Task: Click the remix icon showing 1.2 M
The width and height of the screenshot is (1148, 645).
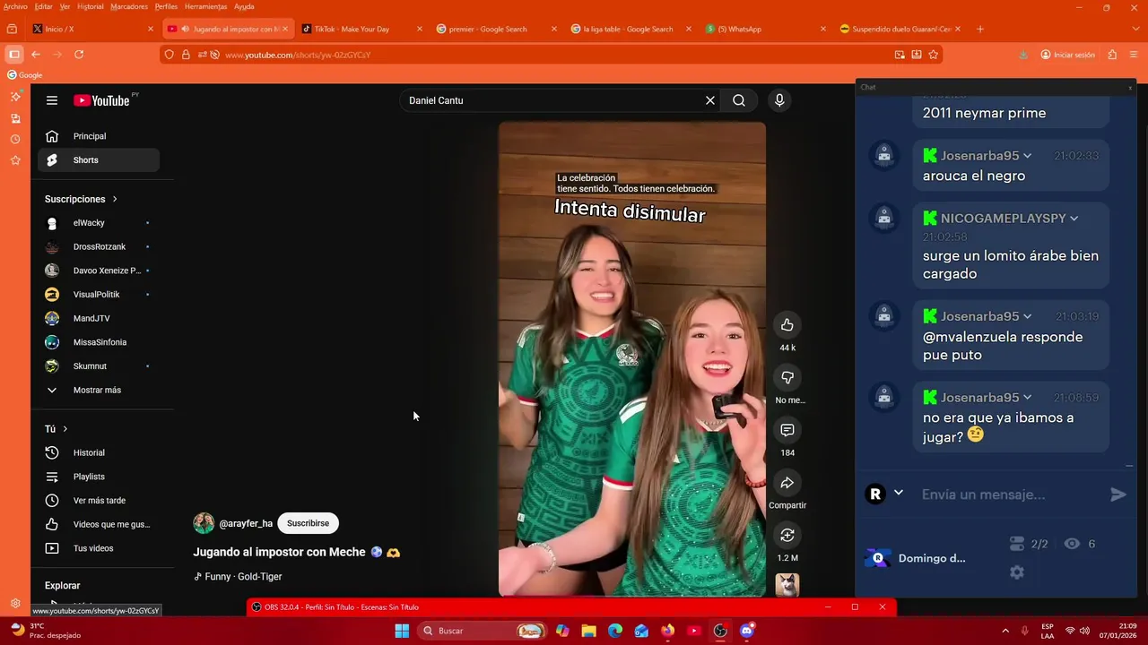Action: (x=787, y=535)
